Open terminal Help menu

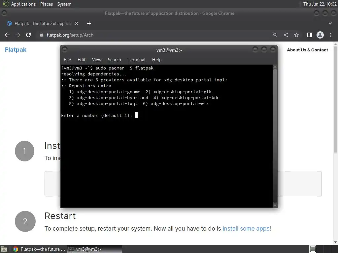click(x=157, y=60)
